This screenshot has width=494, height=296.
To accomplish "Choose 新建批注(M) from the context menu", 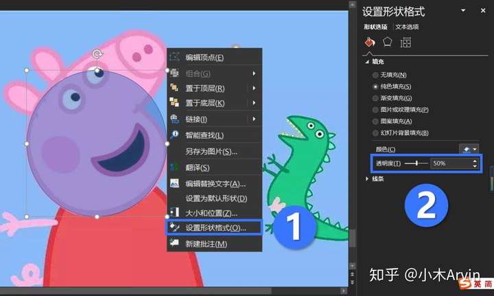I will tap(214, 244).
